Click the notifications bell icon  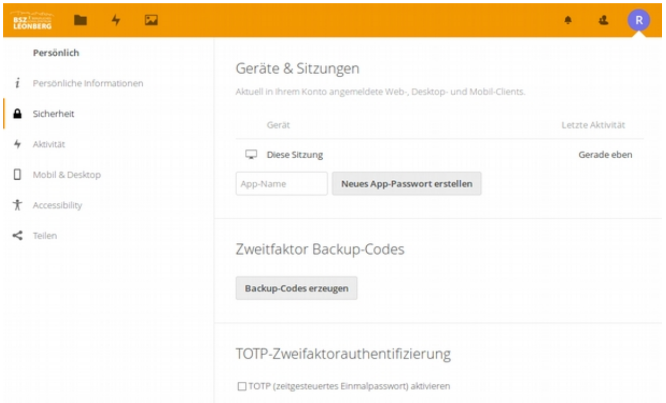point(568,20)
